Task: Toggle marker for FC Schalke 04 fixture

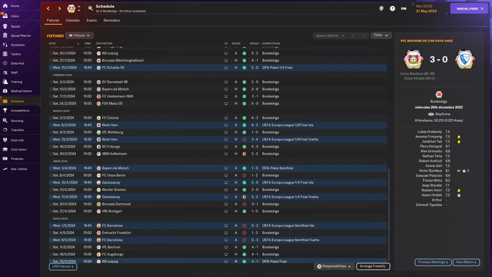Action: [51, 68]
